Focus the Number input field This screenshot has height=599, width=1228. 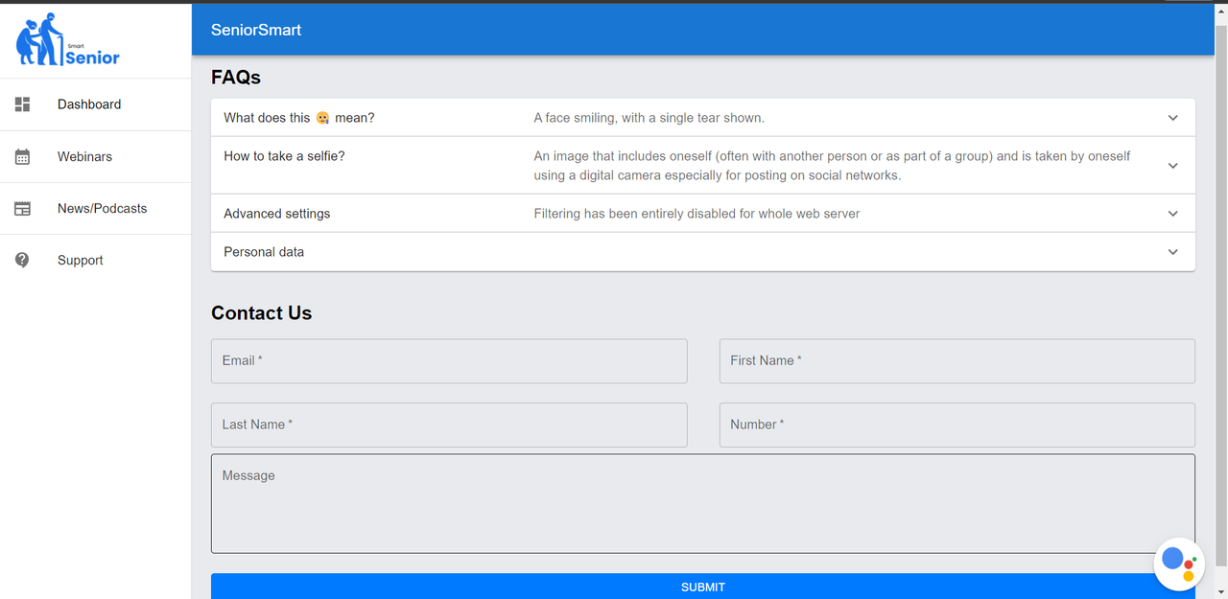click(x=957, y=425)
